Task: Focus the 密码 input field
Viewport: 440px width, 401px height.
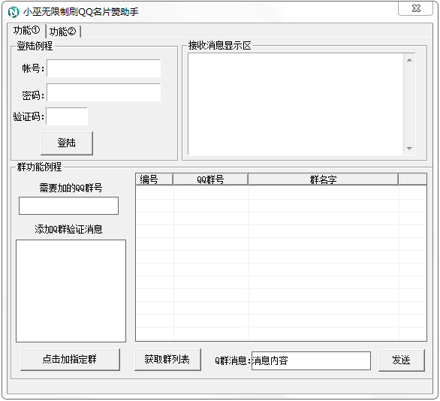Action: pos(104,92)
